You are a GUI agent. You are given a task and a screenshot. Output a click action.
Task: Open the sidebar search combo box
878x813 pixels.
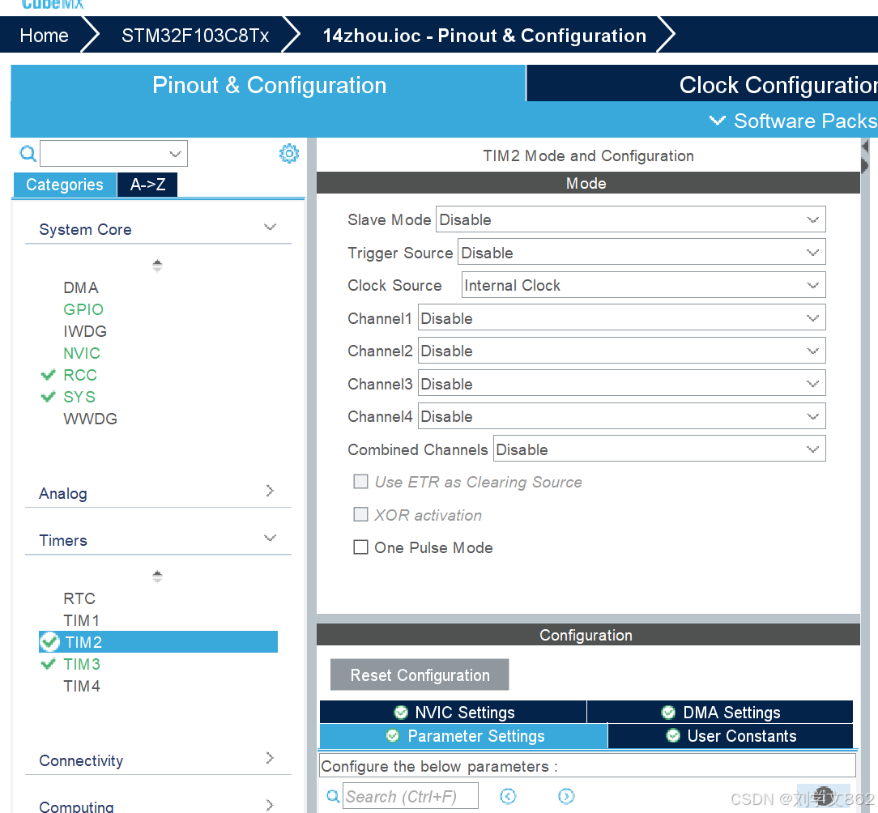[x=113, y=153]
